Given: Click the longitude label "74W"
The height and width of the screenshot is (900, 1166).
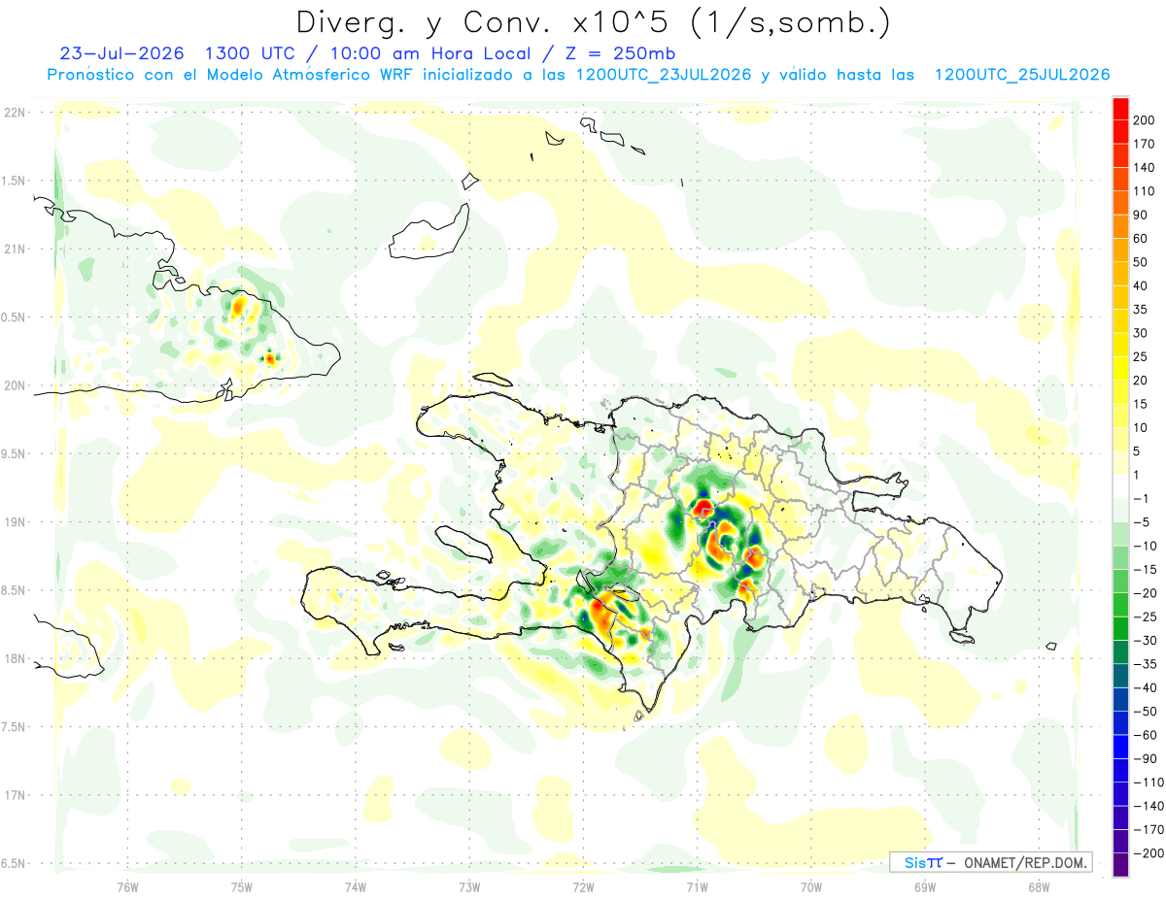Looking at the screenshot, I should coord(355,887).
